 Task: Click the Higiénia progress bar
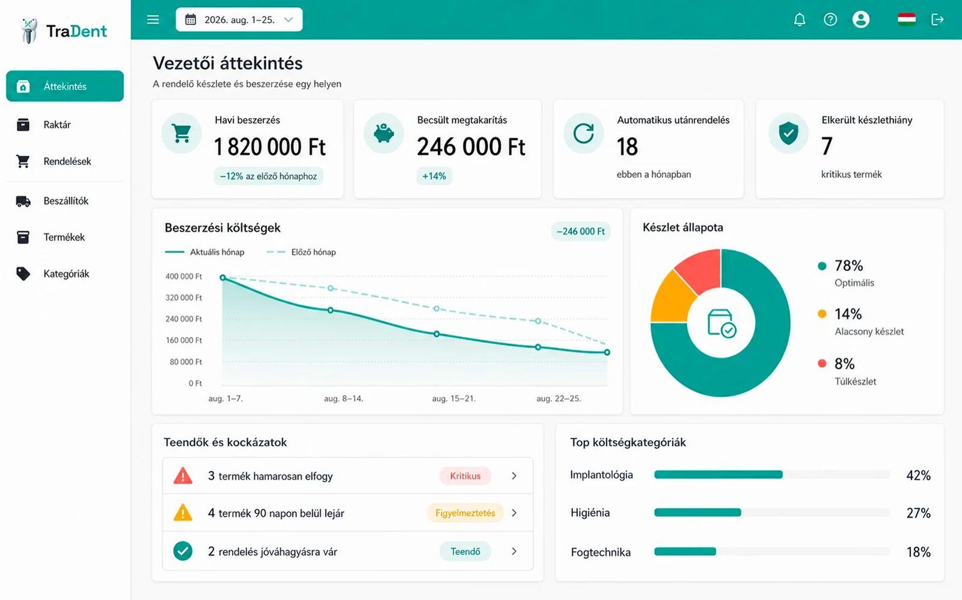tap(772, 512)
